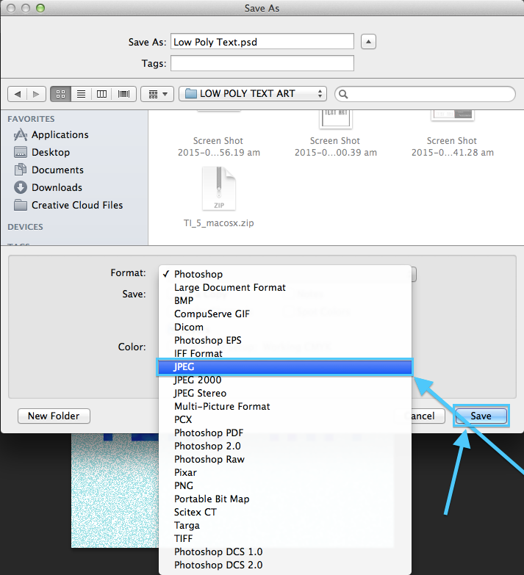
Task: Click the green zoom window button
Action: pos(40,8)
